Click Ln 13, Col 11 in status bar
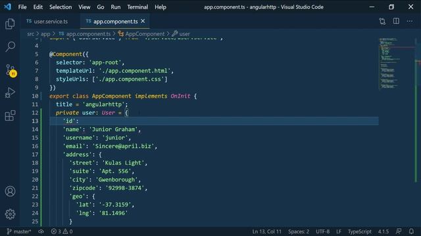The height and width of the screenshot is (236, 421). (266, 231)
